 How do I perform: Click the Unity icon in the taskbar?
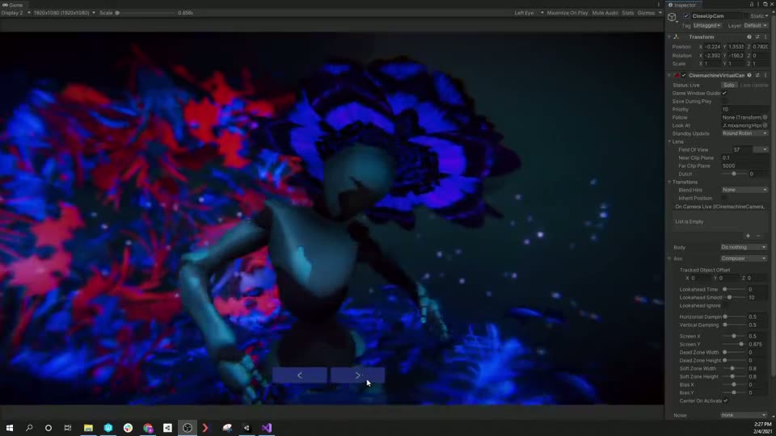tap(167, 428)
